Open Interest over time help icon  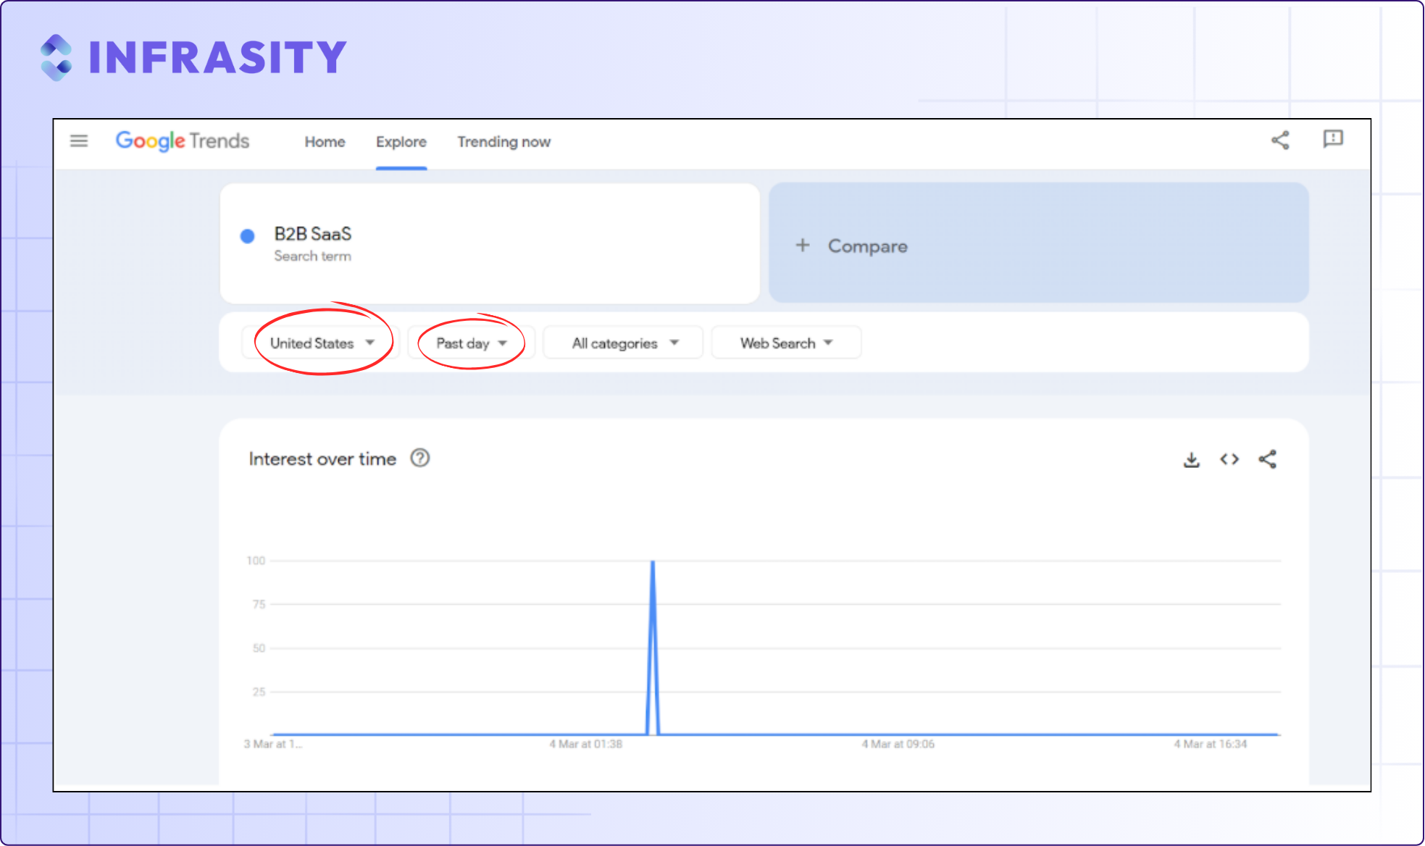tap(420, 458)
